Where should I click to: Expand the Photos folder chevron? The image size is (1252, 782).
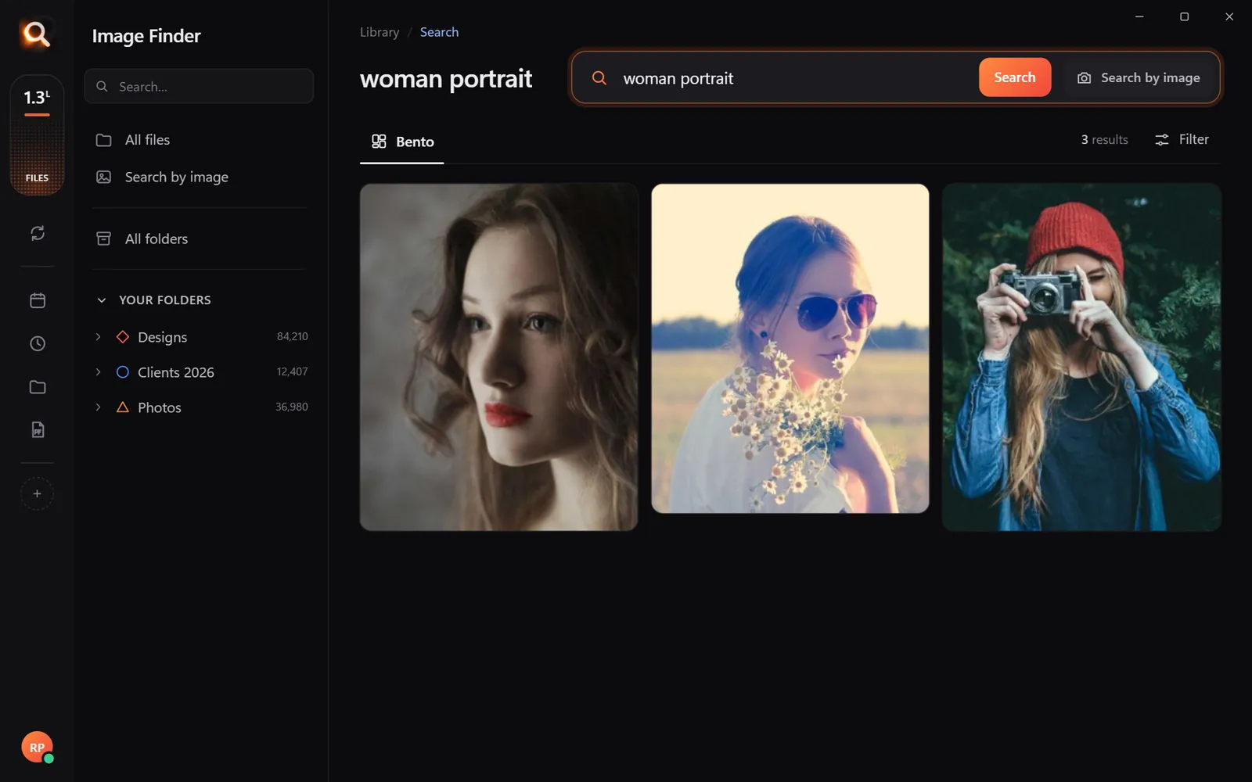98,407
